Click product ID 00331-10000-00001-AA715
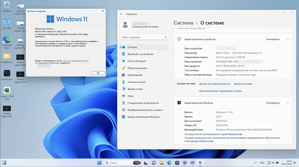299x167 pixels. coord(230,66)
